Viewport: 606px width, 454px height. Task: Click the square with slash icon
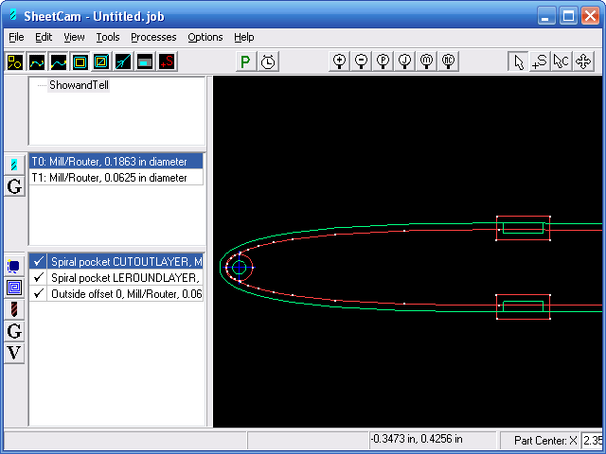coord(101,61)
